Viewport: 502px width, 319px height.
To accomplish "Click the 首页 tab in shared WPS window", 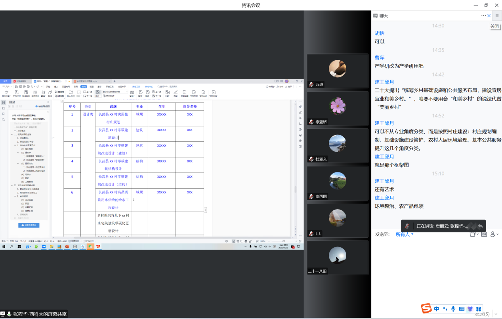I will point(5,81).
